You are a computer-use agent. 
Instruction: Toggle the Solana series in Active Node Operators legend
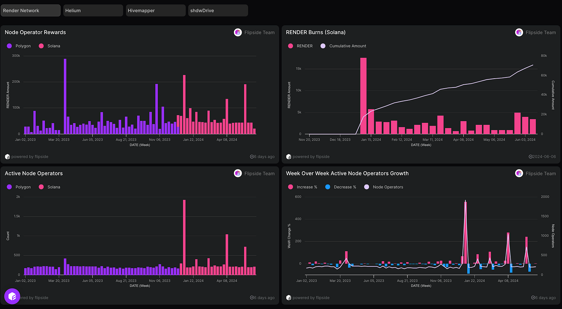(x=49, y=187)
